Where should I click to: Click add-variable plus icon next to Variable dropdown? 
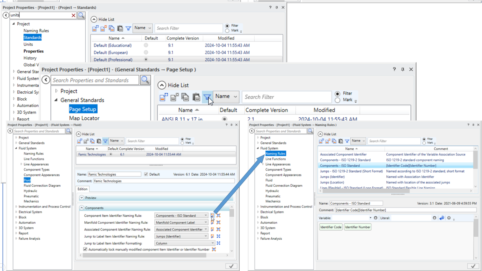coord(375,218)
